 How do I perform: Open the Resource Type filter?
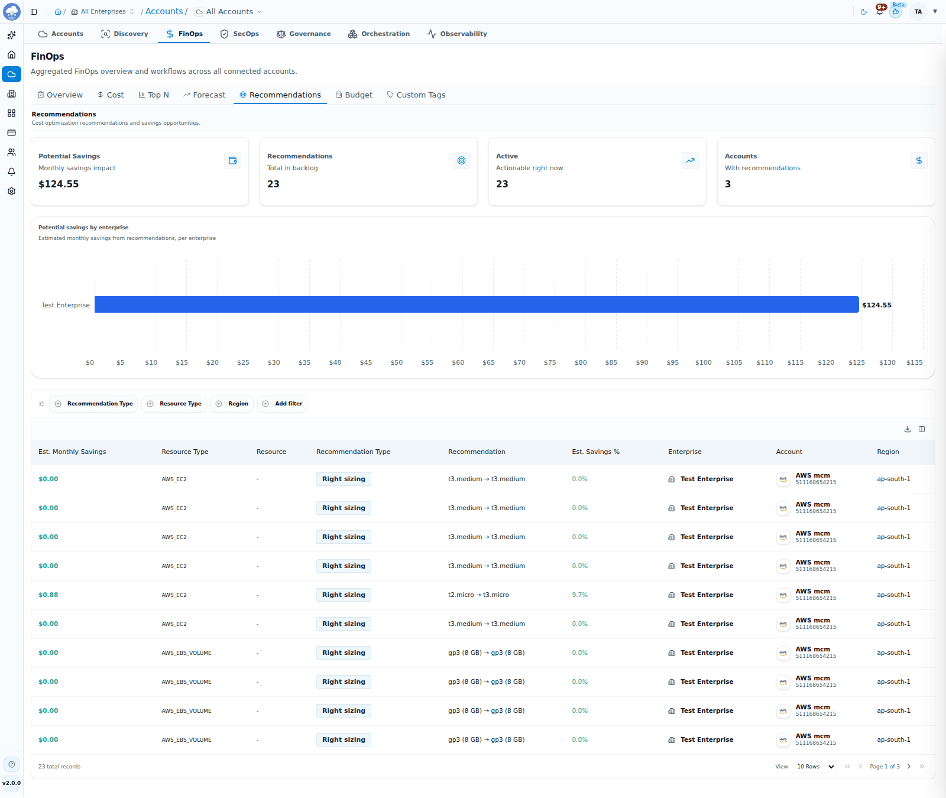(174, 404)
